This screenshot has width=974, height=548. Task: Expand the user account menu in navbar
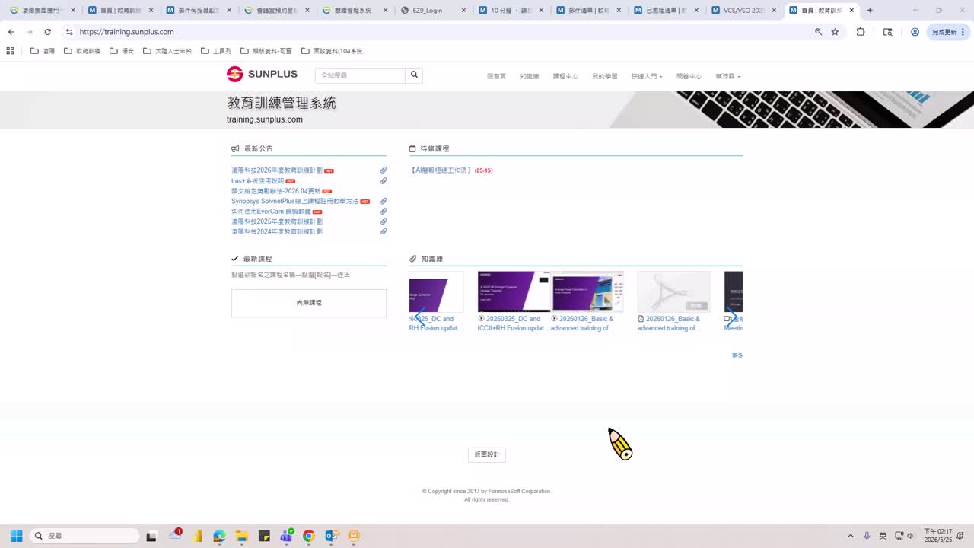tap(727, 76)
